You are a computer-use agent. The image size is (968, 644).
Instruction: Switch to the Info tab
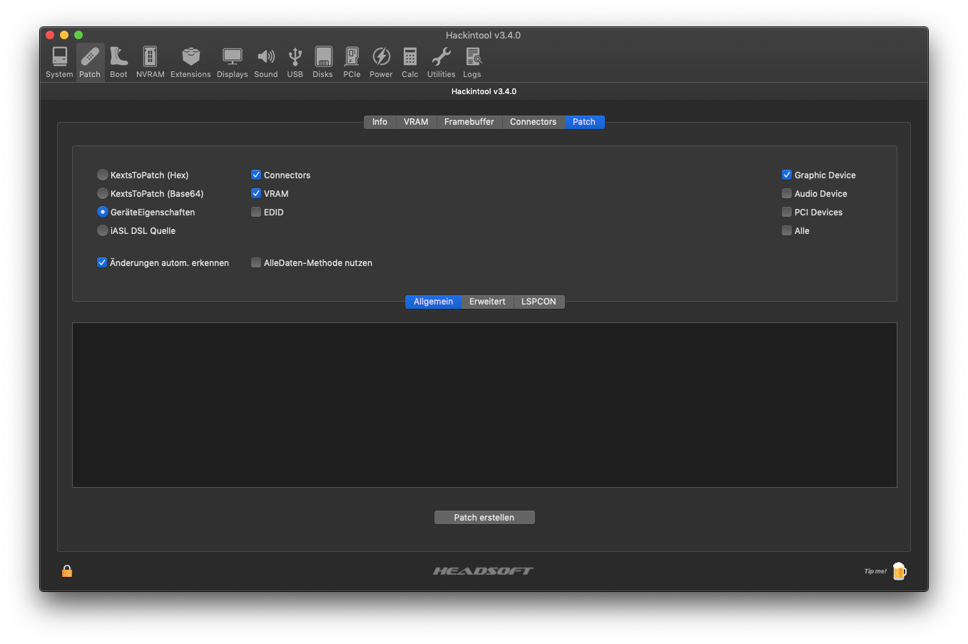point(379,122)
